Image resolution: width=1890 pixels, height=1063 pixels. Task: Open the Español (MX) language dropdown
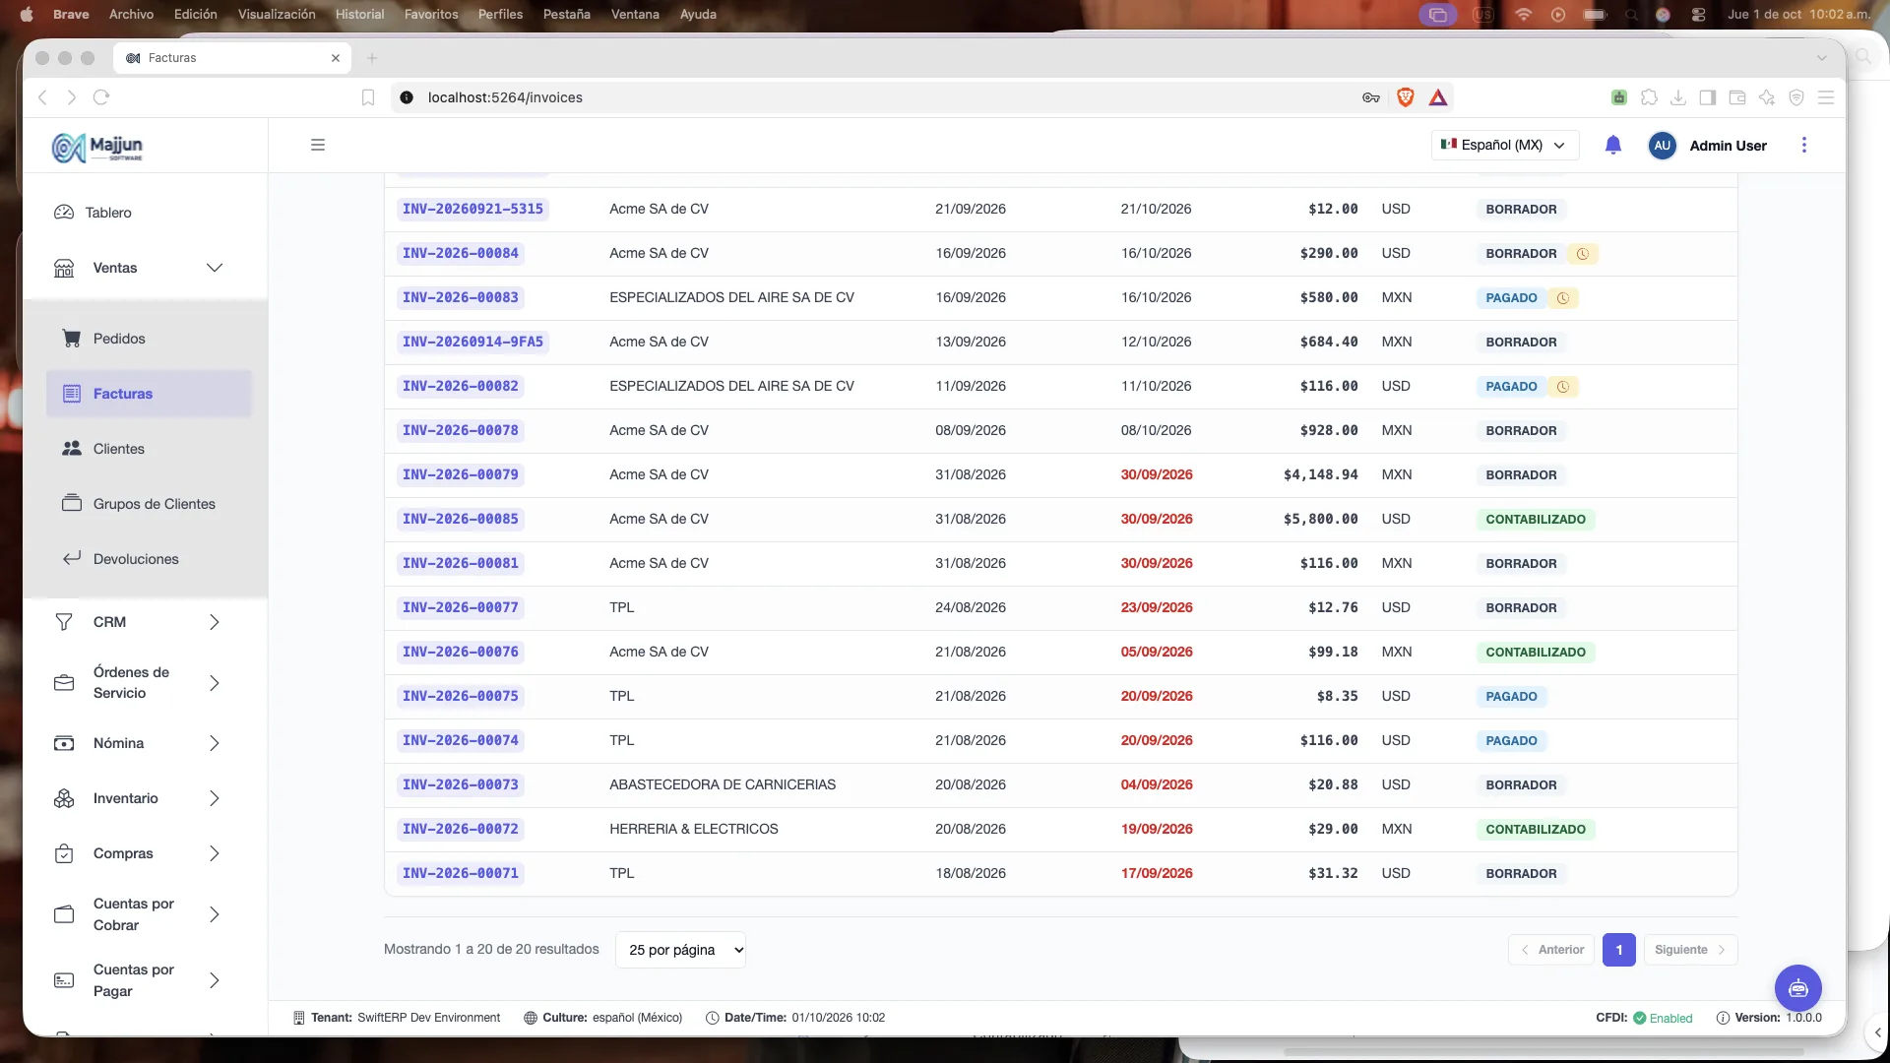1504,145
